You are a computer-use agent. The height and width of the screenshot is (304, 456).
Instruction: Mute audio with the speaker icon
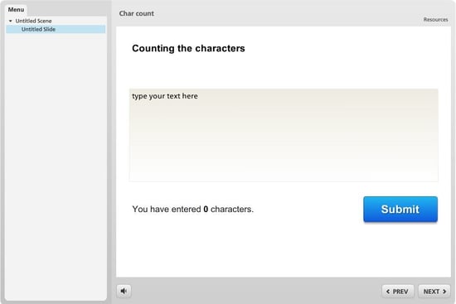pos(124,291)
